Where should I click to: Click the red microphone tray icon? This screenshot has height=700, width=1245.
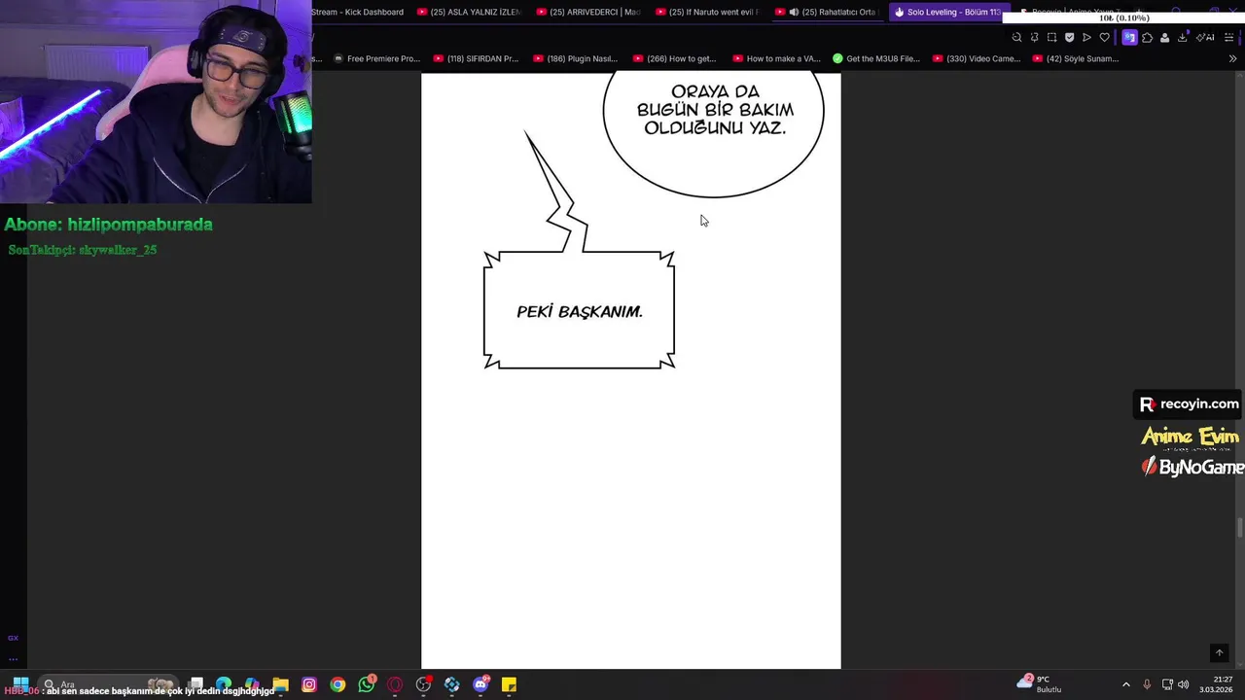point(1147,684)
